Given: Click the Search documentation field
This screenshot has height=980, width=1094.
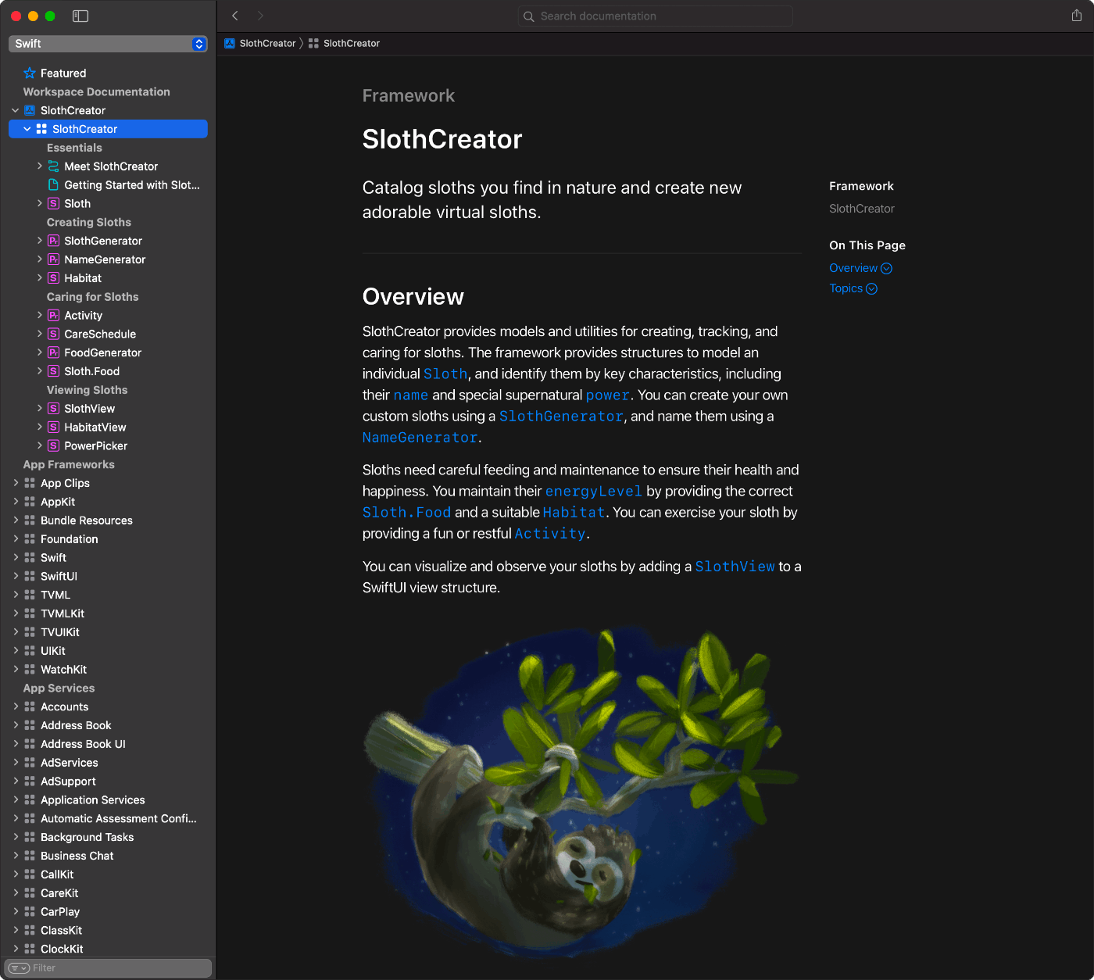Looking at the screenshot, I should point(655,16).
